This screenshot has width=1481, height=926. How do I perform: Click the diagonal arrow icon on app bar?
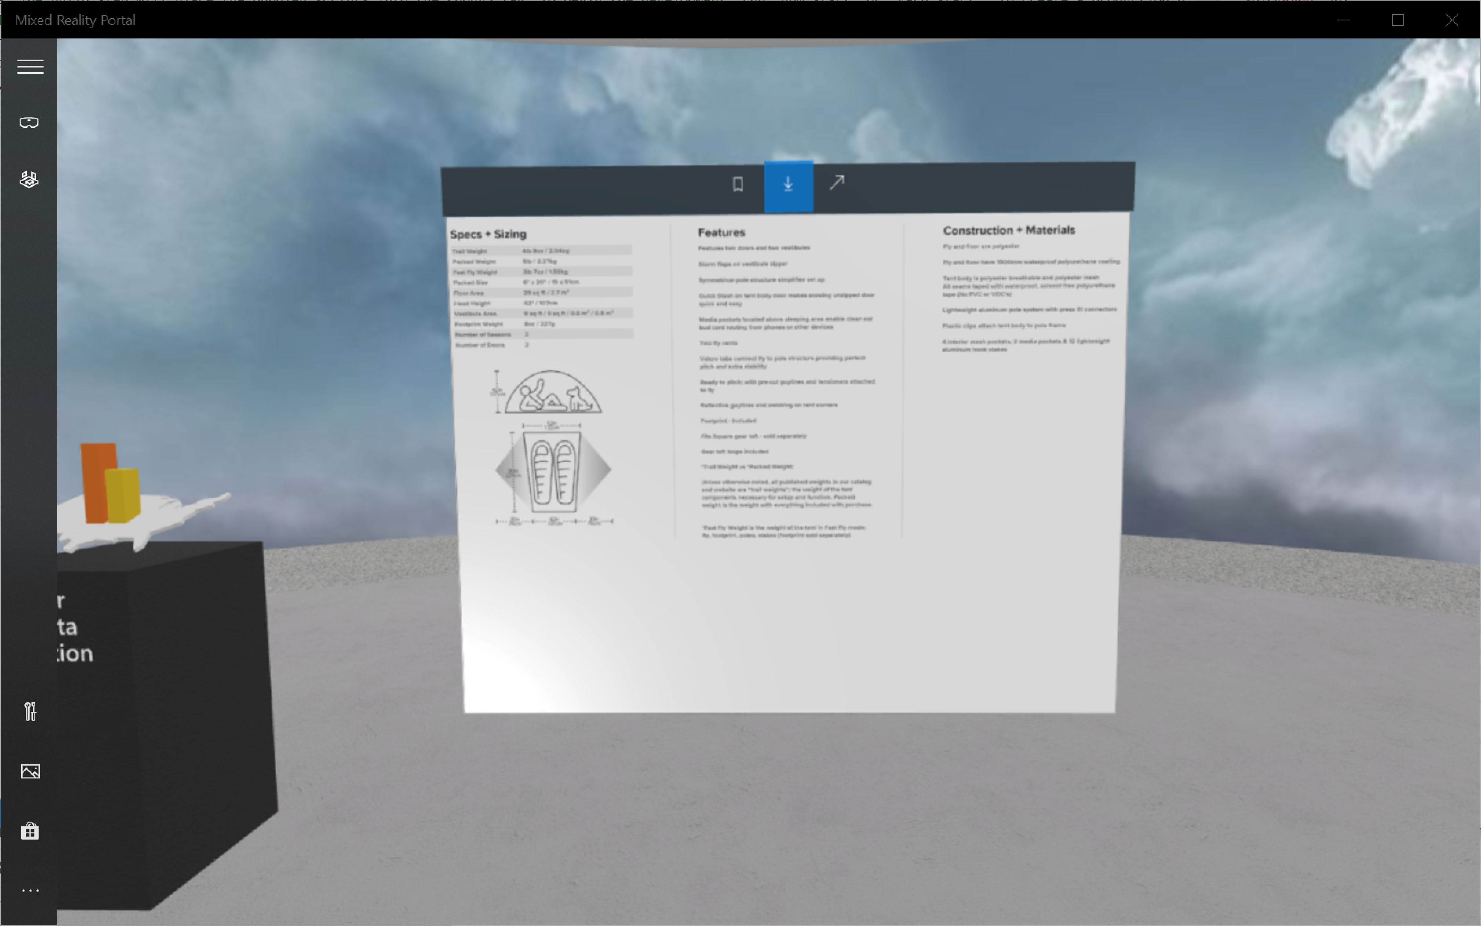[837, 183]
